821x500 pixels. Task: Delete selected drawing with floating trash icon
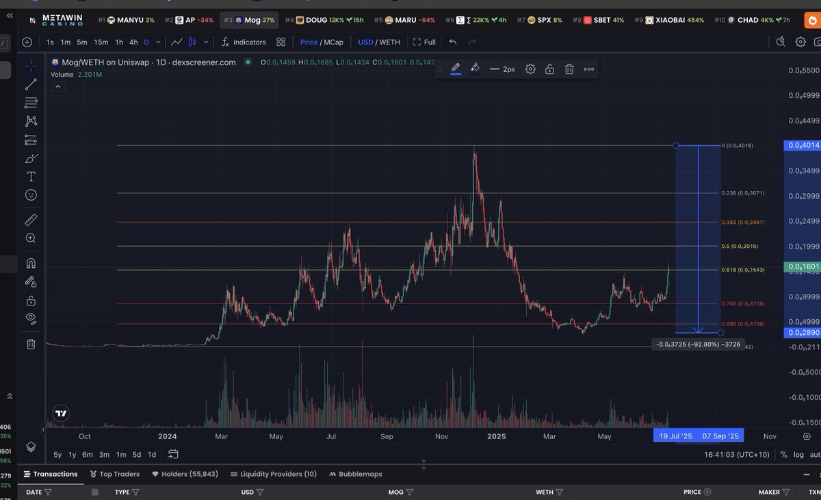coord(569,69)
